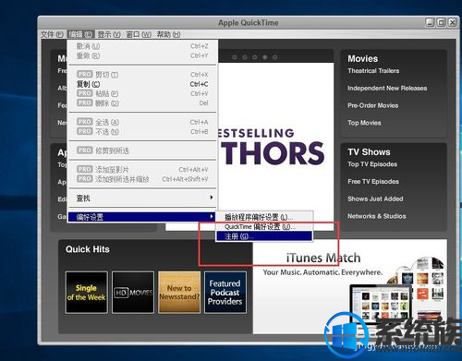The image size is (462, 361).
Task: Expand the 查找 submenu
Action: point(142,198)
